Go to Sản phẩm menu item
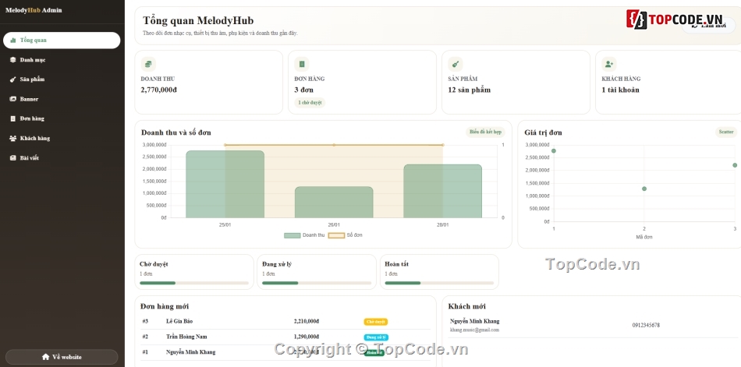This screenshot has height=367, width=741. point(62,79)
